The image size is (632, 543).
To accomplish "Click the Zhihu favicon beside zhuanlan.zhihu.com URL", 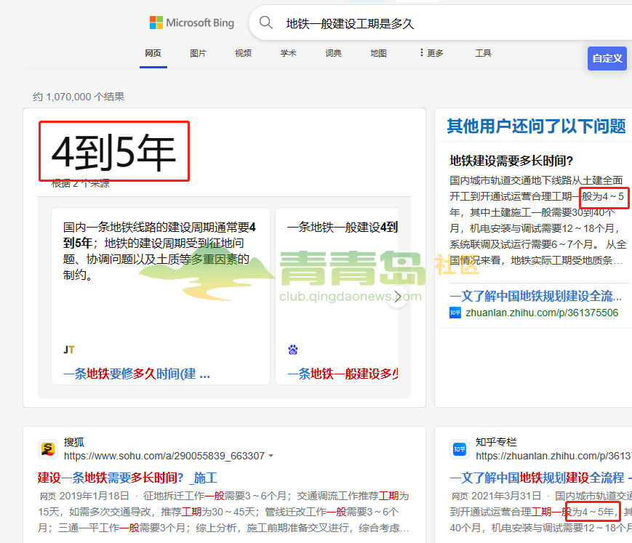I will (455, 313).
